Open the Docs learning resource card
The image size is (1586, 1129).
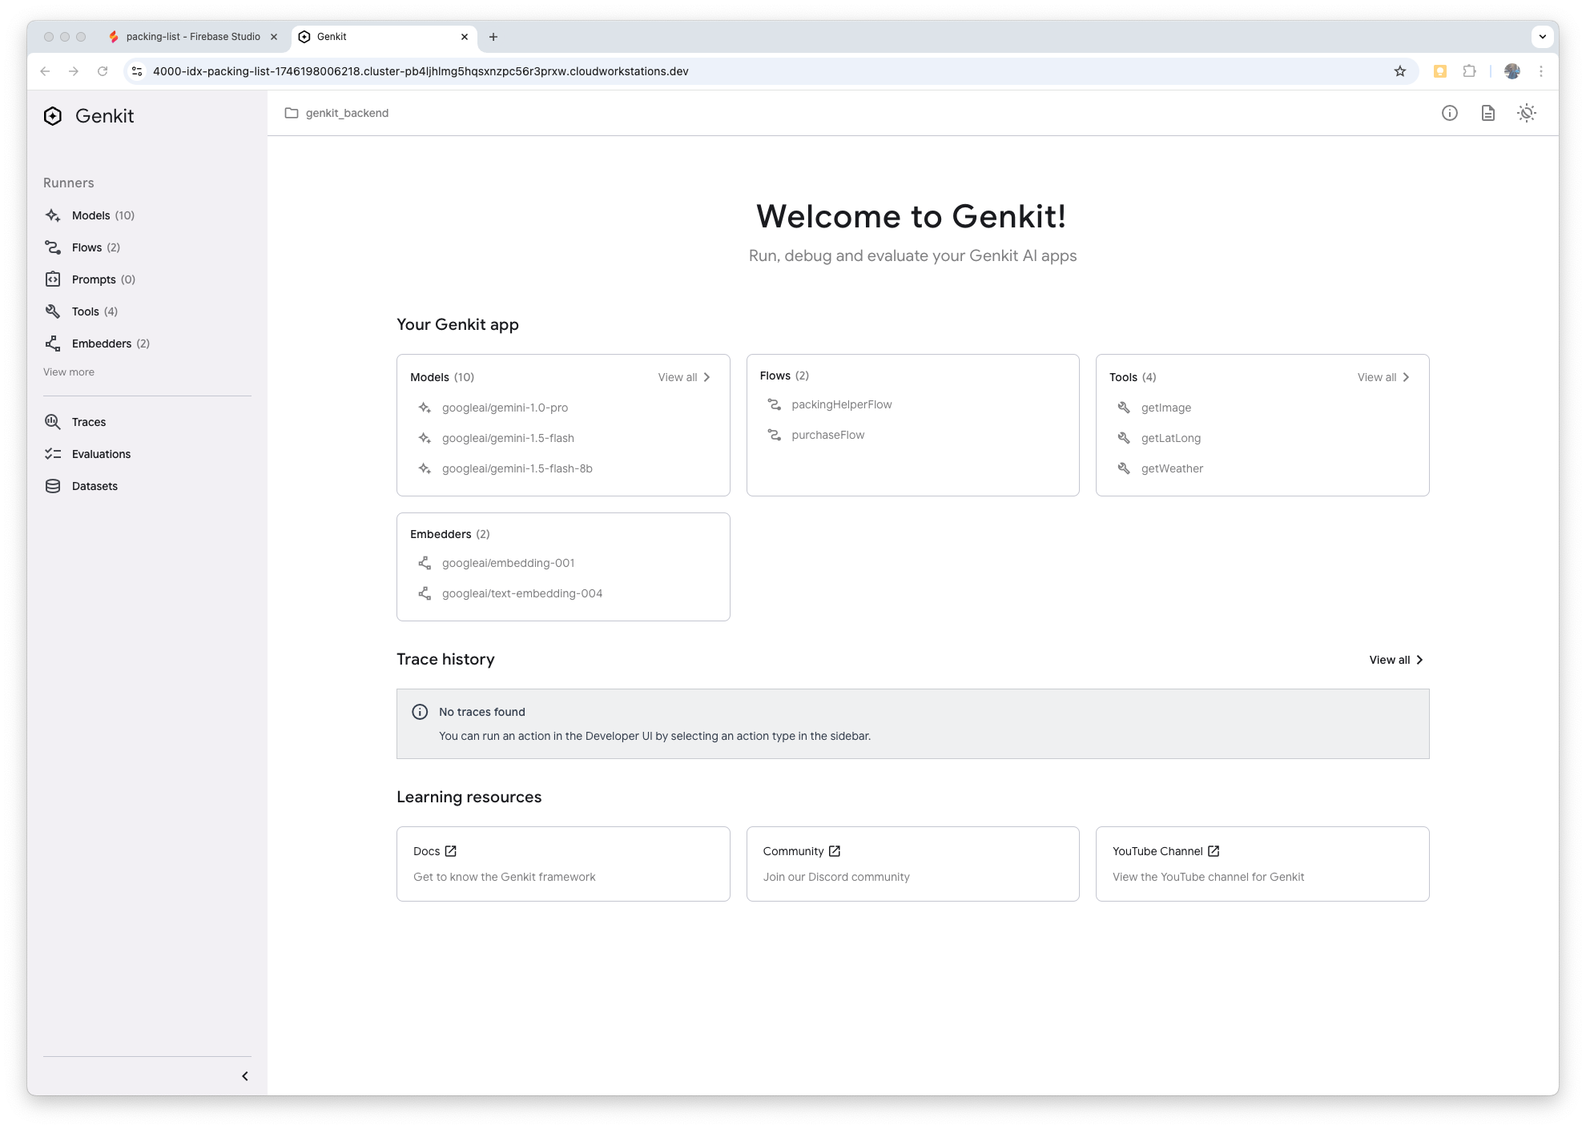(x=563, y=864)
